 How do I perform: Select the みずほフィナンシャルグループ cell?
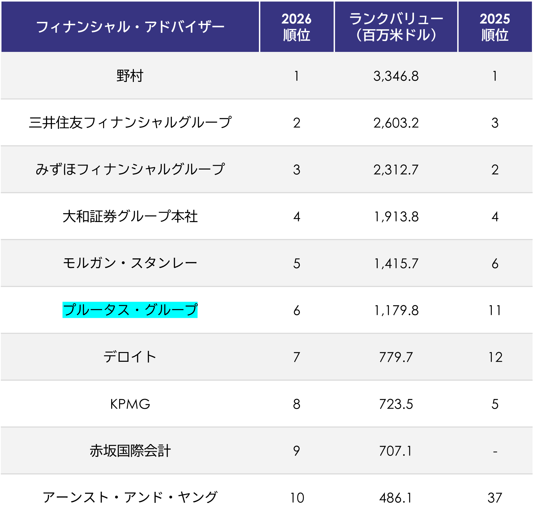pyautogui.click(x=130, y=170)
